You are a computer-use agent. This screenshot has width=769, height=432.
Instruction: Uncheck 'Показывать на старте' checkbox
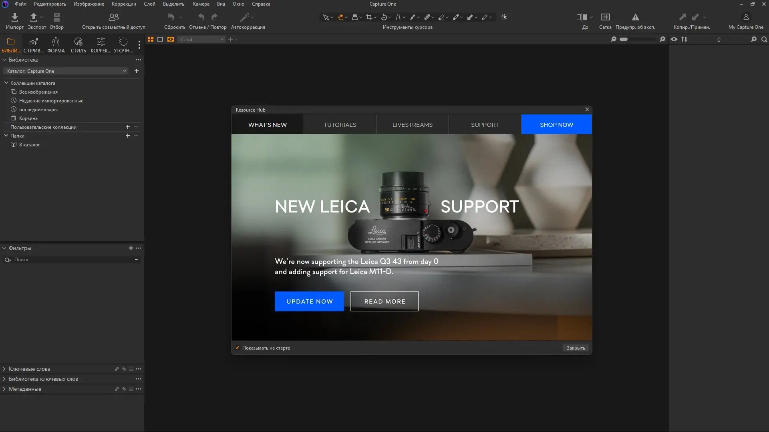(238, 348)
